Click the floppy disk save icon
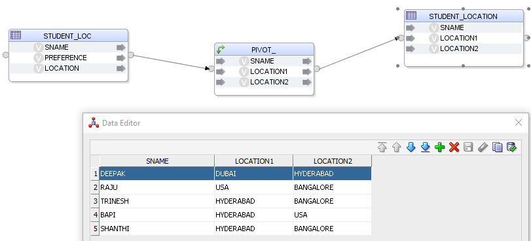This screenshot has height=241, width=531. point(468,147)
